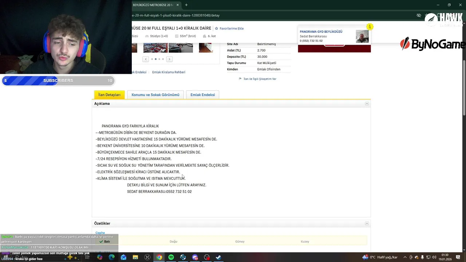Open the blue diamond-shaped taskbar app

[x=183, y=257]
